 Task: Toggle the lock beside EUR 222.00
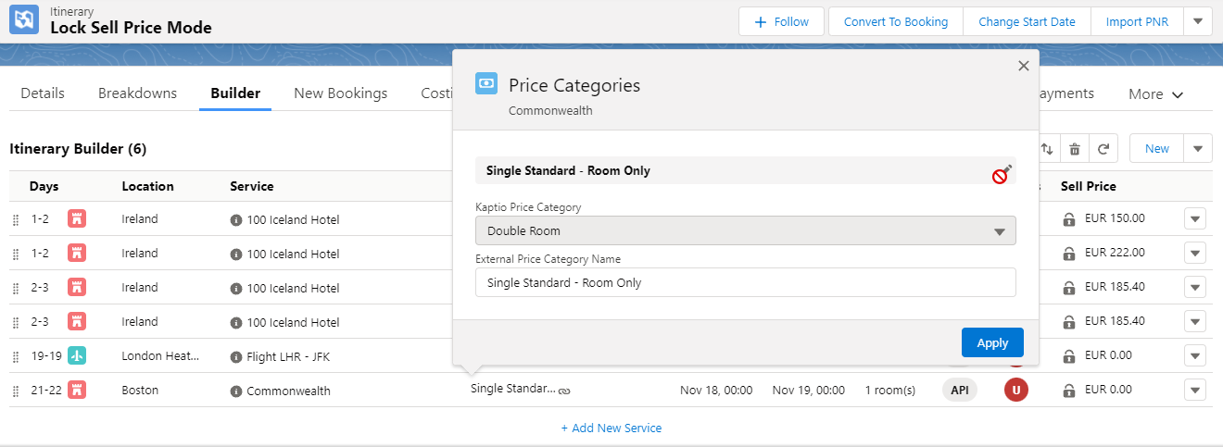1069,254
